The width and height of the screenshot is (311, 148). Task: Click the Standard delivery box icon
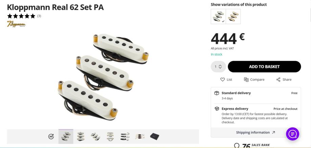point(217,93)
